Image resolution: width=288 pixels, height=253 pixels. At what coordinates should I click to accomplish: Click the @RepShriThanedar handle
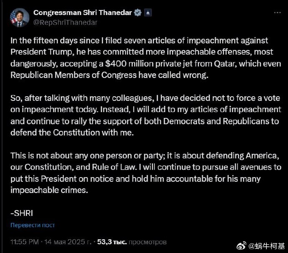tap(65, 23)
